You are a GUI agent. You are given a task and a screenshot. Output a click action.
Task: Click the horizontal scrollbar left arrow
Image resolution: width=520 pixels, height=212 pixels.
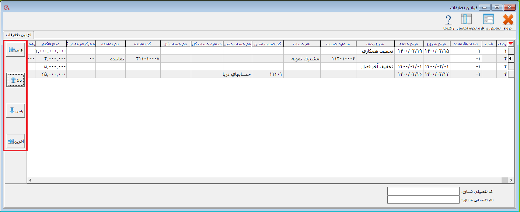[x=30, y=180]
